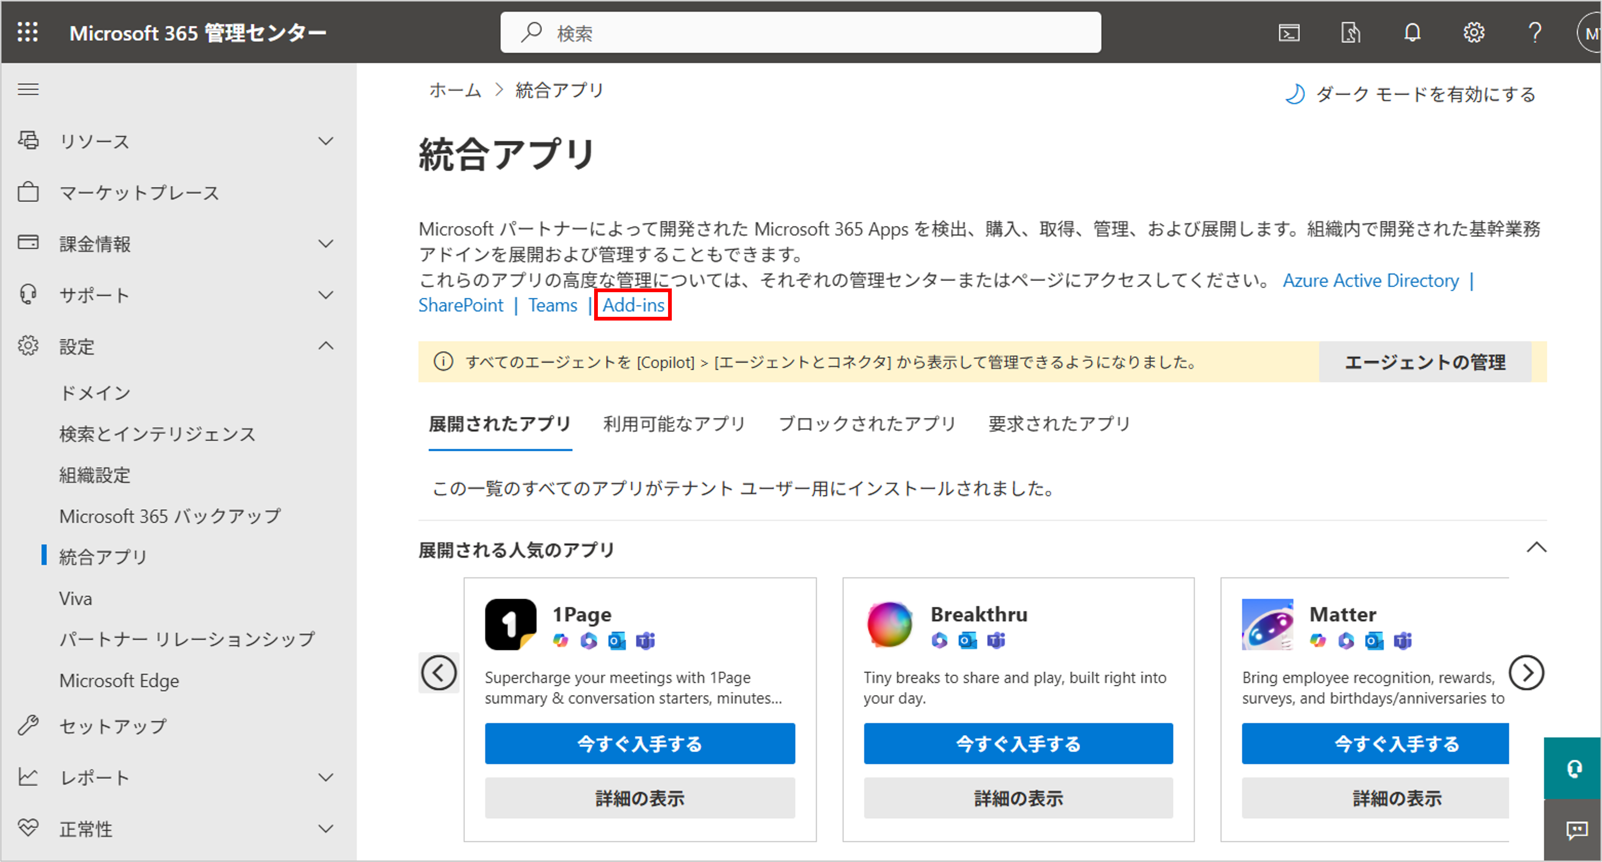This screenshot has height=862, width=1602.
Task: Open the app launcher waffle icon
Action: click(x=27, y=32)
